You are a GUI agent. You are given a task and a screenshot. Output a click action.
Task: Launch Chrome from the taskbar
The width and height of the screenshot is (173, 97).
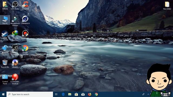click(x=96, y=94)
